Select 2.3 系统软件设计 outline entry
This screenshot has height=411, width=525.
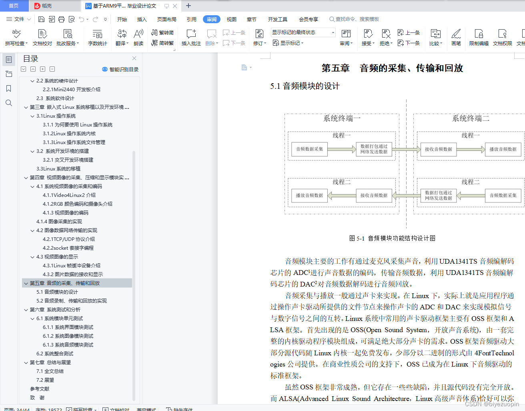pos(55,98)
